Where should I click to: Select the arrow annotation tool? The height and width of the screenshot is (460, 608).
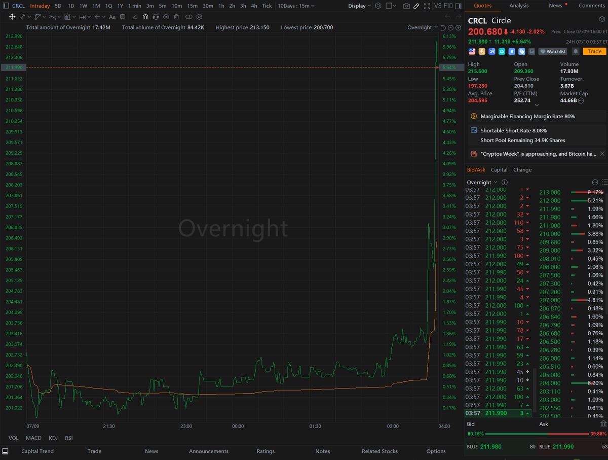[97, 17]
